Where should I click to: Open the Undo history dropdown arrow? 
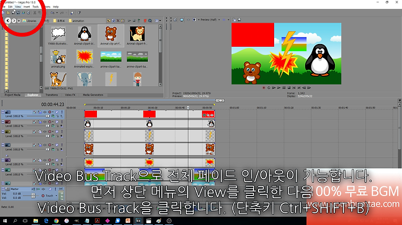[56, 12]
